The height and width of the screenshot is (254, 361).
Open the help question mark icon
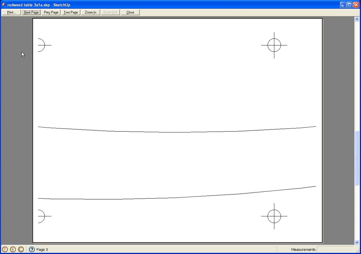coord(32,249)
